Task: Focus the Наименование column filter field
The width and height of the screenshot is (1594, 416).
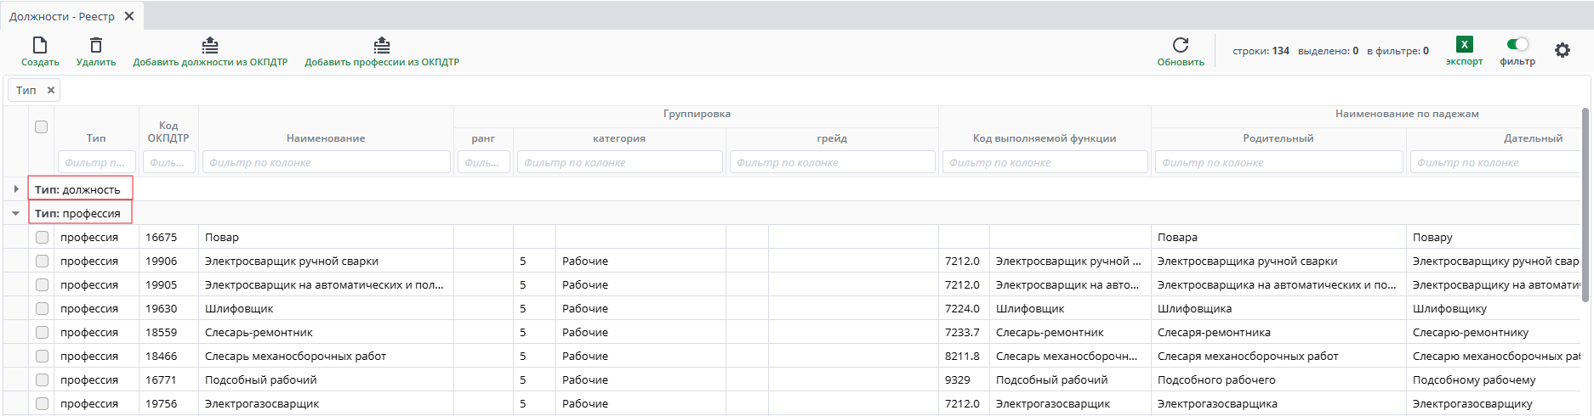Action: pyautogui.click(x=326, y=162)
